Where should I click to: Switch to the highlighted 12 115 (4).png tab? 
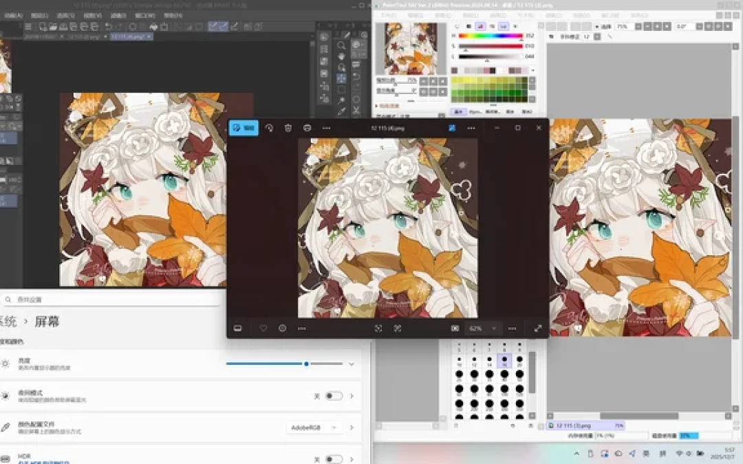131,36
